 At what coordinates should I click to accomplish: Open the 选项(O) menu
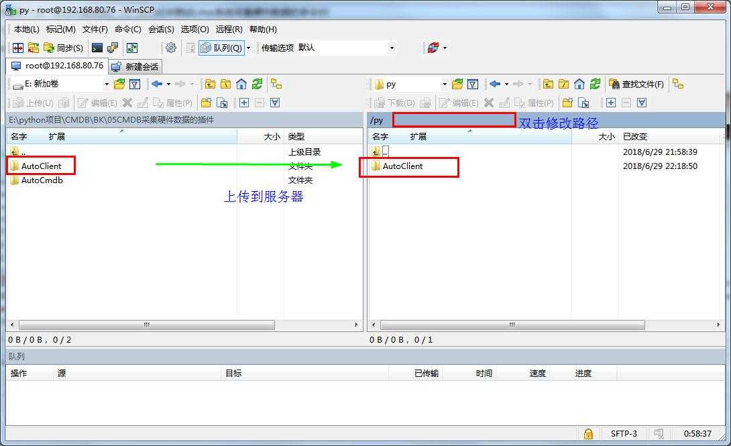195,30
